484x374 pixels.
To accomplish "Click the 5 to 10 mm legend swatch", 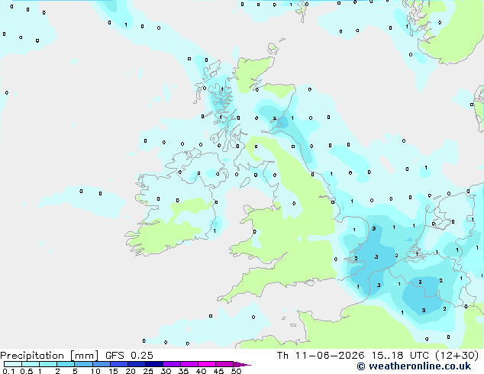I will coord(83,364).
